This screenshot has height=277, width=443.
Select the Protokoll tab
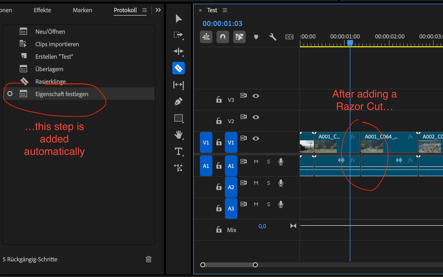[x=125, y=10]
